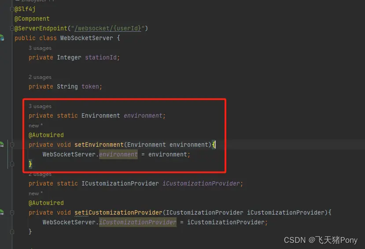Click the fold end marker at setiCustomizationProvider closing brace
Image resolution: width=365 pixels, height=249 pixels.
click(x=12, y=232)
